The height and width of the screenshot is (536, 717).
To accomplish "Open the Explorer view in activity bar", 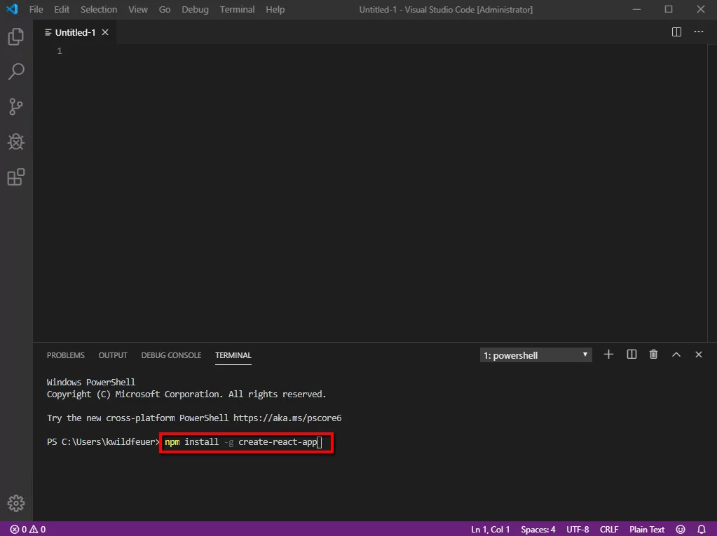I will 16,36.
